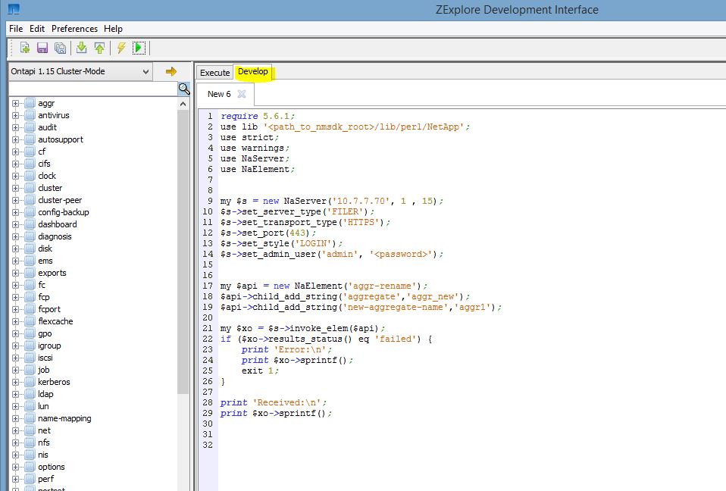This screenshot has height=491, width=726.
Task: Run the script with the green play icon
Action: coord(139,47)
